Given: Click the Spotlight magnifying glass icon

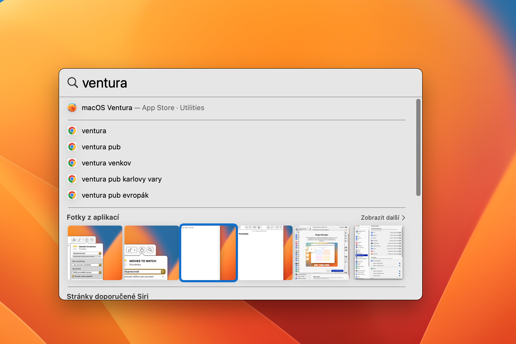Looking at the screenshot, I should [73, 82].
